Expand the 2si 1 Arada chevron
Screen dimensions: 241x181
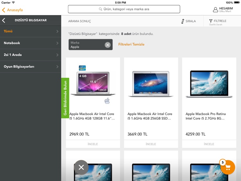click(57, 55)
